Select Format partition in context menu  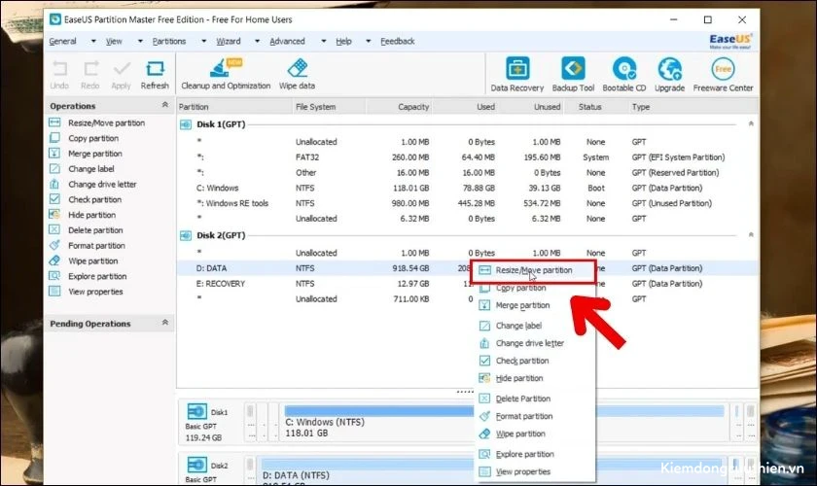pos(535,417)
